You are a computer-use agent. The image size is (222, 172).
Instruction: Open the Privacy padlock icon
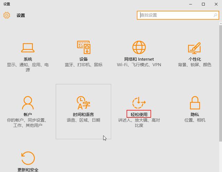tap(195, 103)
